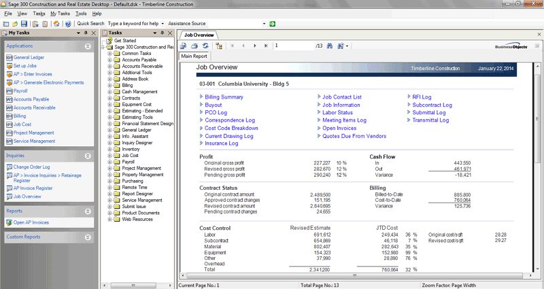Select the Project Management tree item
The image size is (544, 289).
coord(141,168)
